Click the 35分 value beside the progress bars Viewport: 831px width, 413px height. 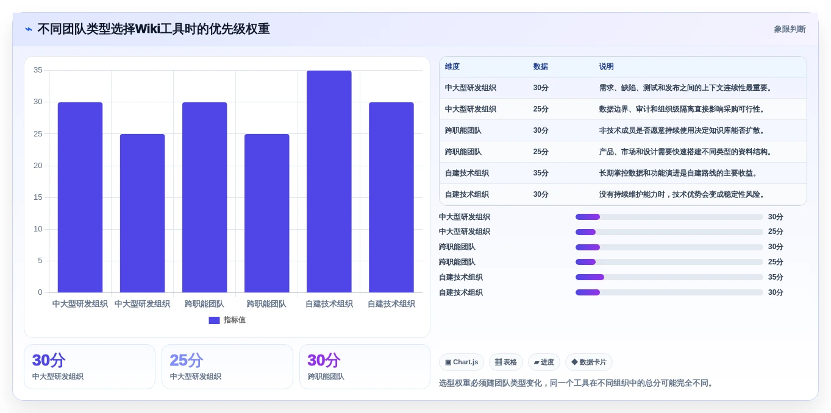776,277
